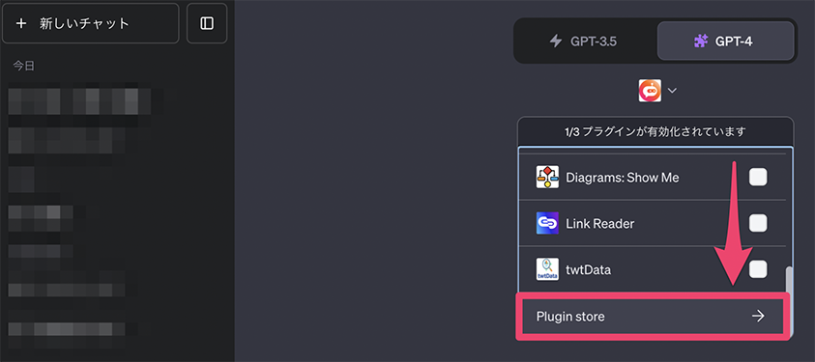This screenshot has width=815, height=362.
Task: Collapse the plugin list dropdown chevron
Action: click(x=672, y=90)
